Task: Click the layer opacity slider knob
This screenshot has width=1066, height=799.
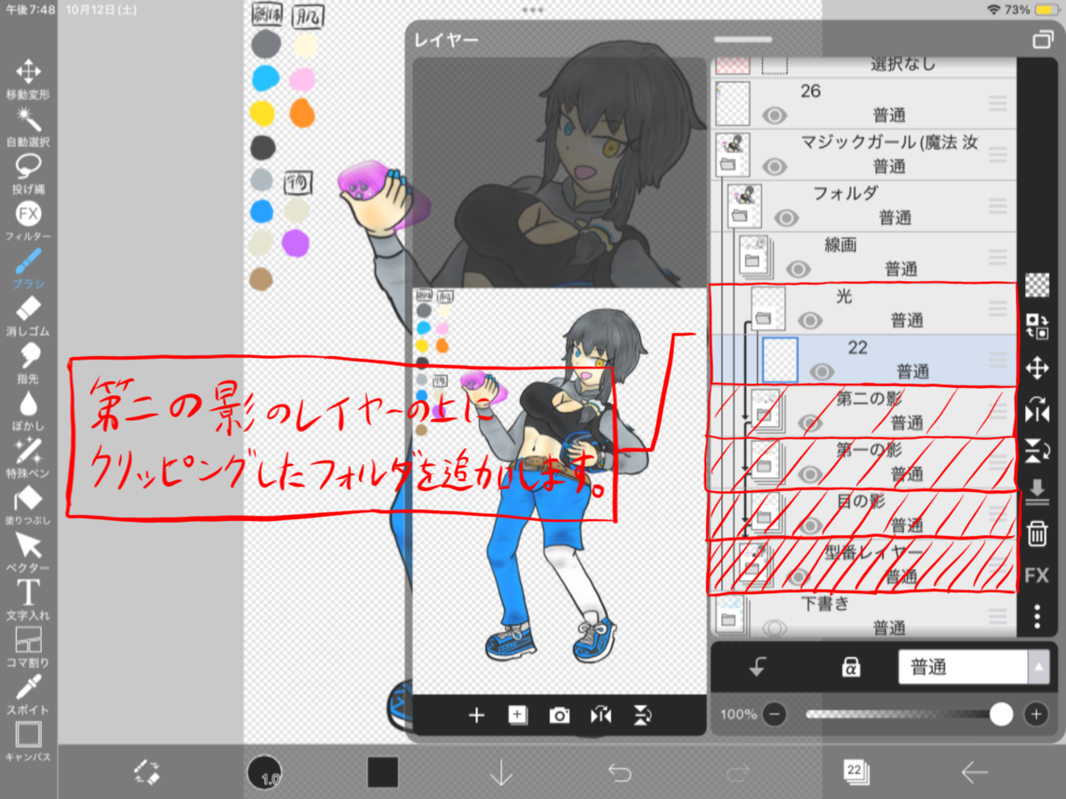Action: [x=1001, y=714]
